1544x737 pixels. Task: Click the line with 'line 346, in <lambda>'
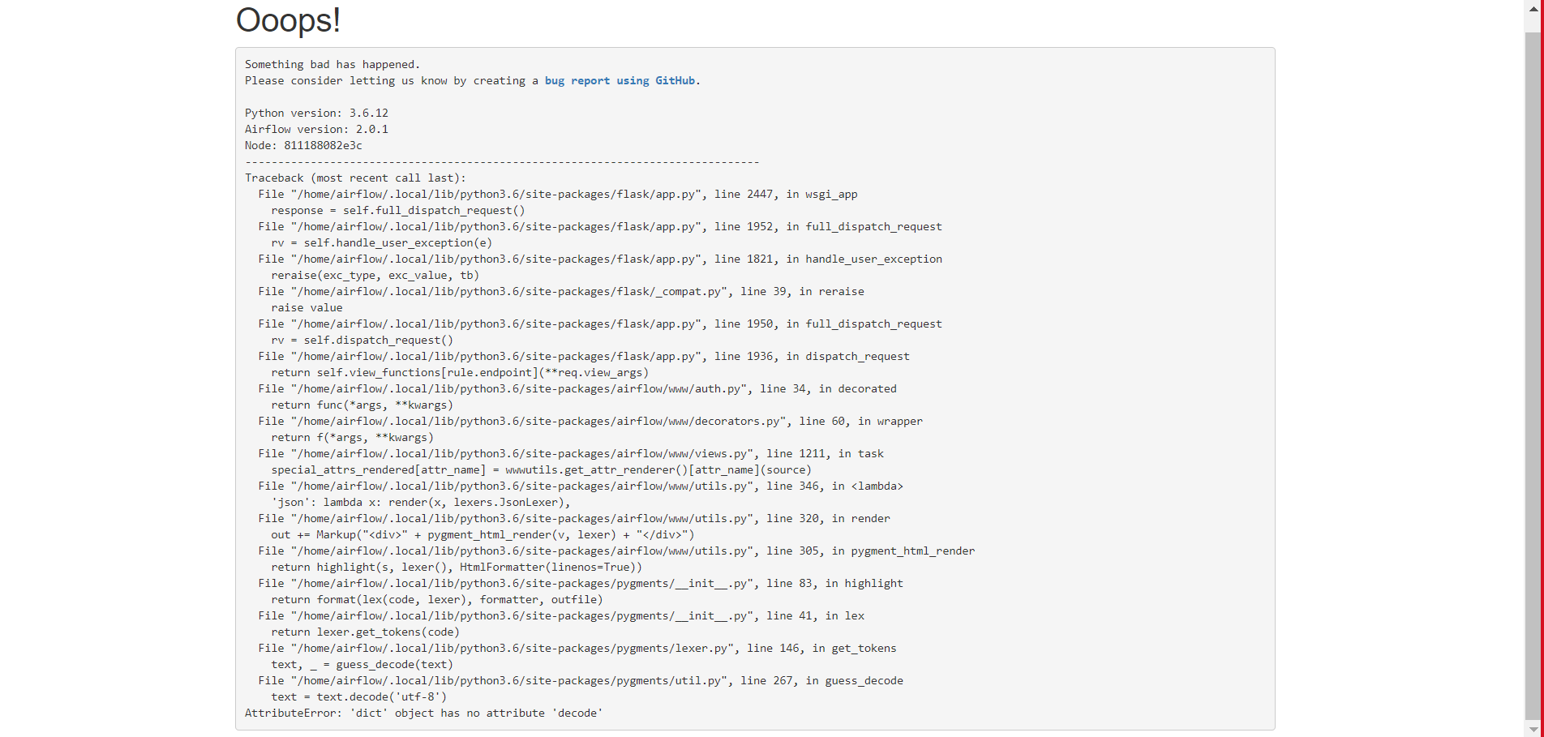[581, 486]
